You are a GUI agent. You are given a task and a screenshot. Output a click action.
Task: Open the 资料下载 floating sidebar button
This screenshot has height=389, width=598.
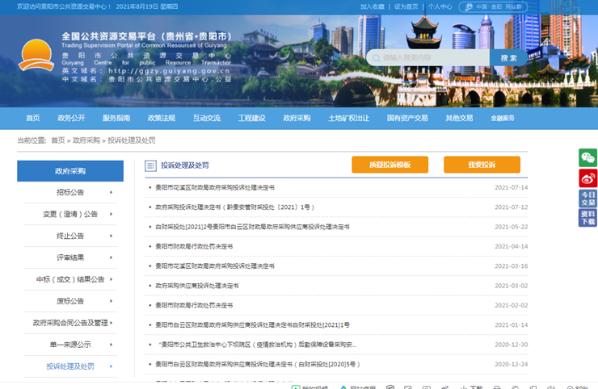(587, 218)
